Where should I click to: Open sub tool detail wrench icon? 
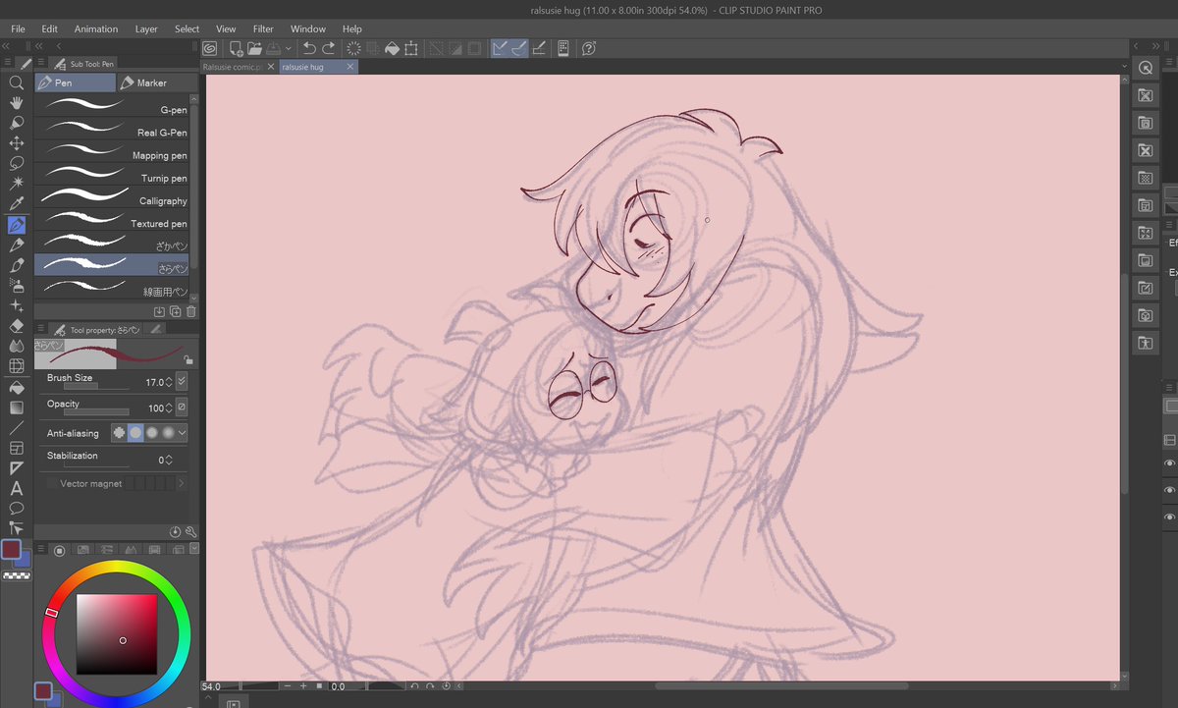(x=191, y=531)
